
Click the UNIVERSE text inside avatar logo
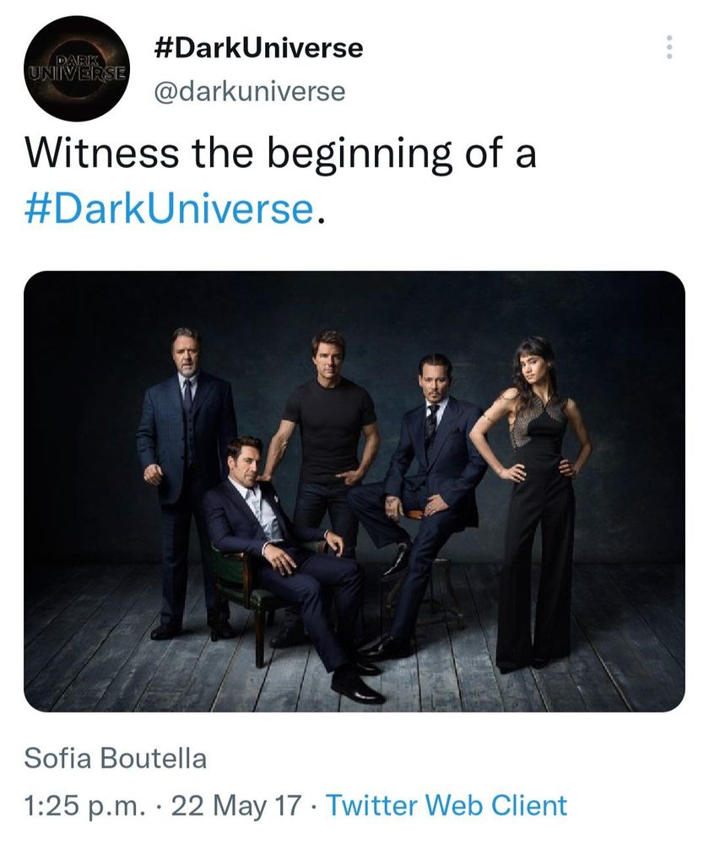pyautogui.click(x=77, y=73)
